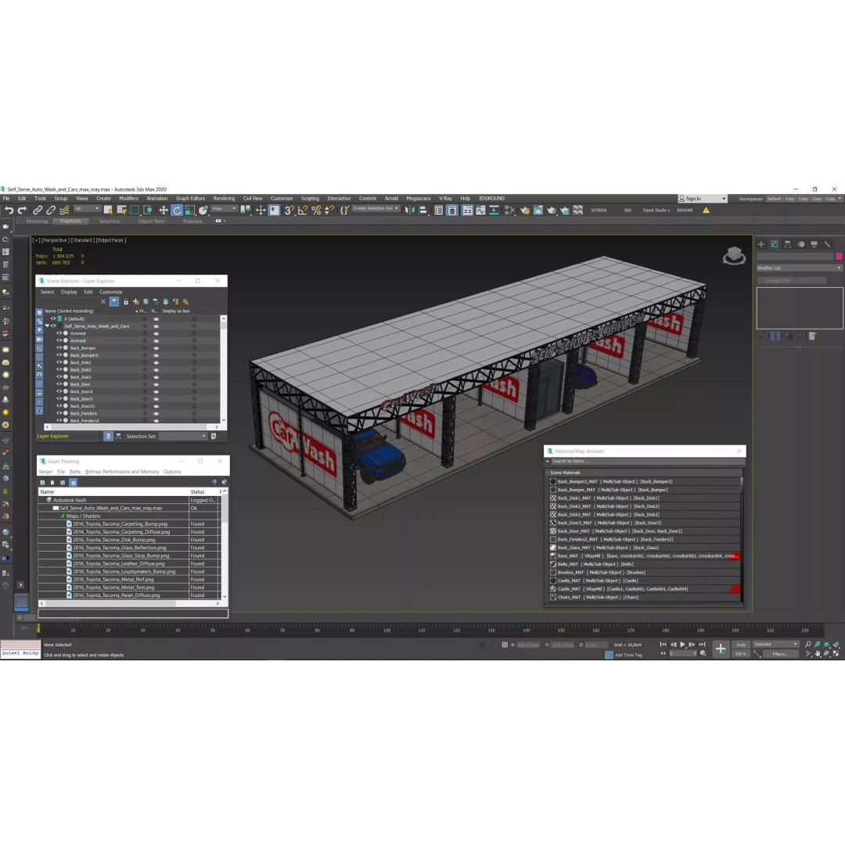Viewport: 845px width, 845px height.
Task: Open the Create Selection Set dropdown
Action: tap(376, 209)
